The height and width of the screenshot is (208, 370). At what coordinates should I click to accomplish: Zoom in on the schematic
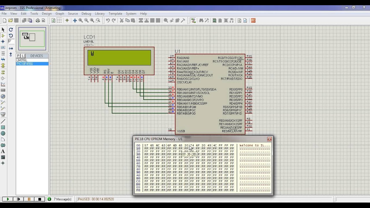(81, 21)
